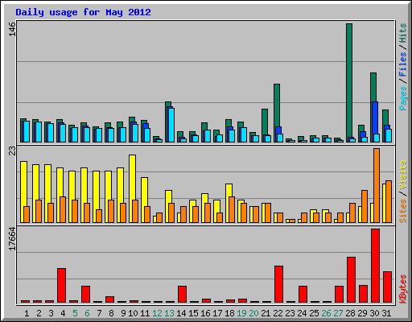Click the 'Pages' legend label
412x322 pixels.
(402, 98)
